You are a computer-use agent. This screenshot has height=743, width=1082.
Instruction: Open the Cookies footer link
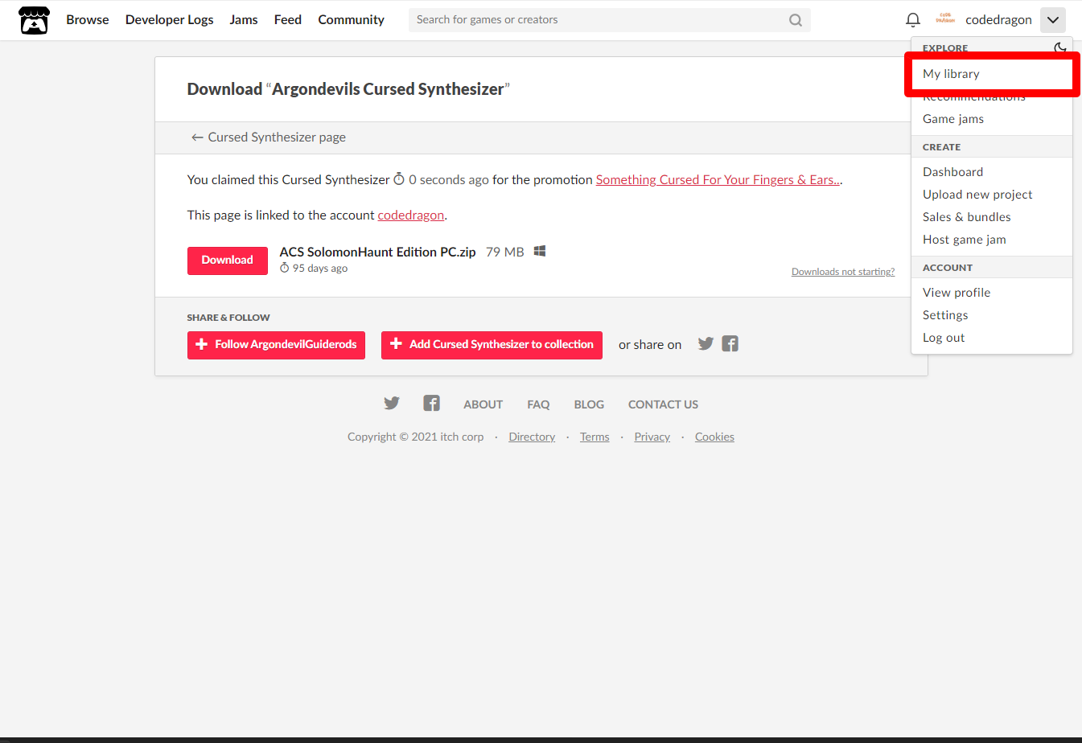[714, 437]
